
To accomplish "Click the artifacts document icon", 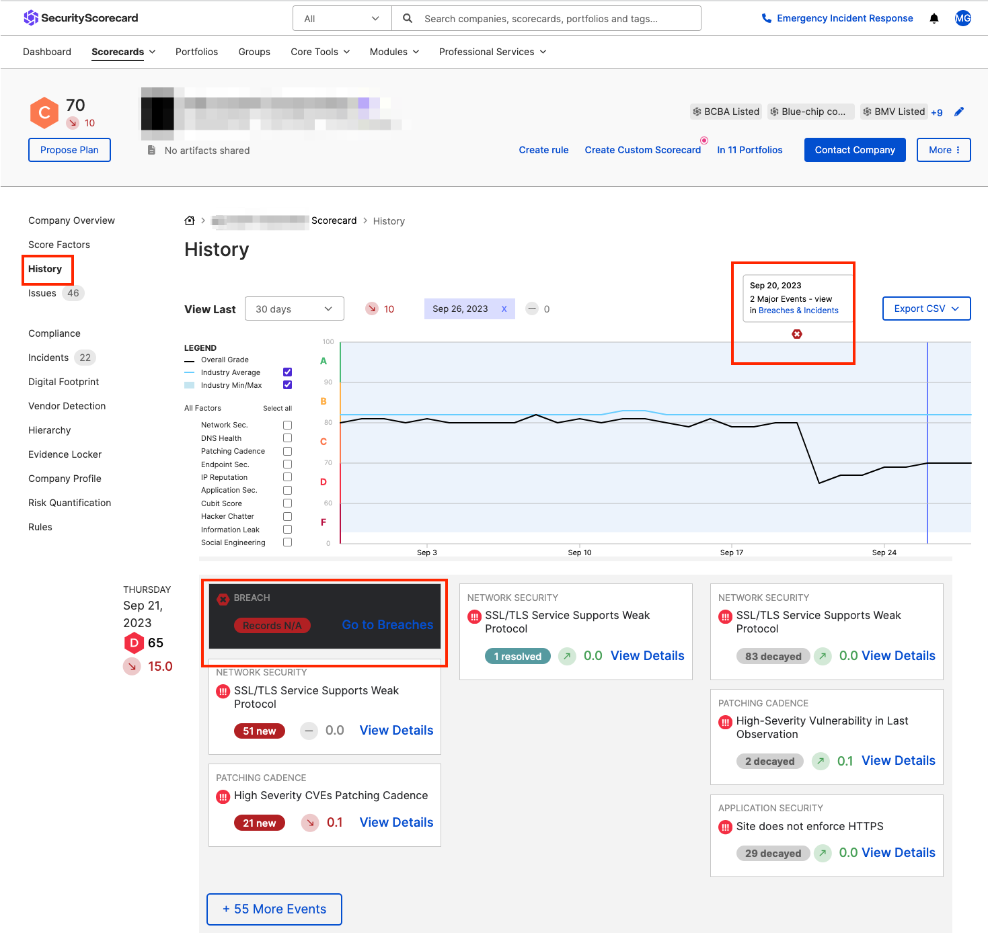I will coord(152,150).
